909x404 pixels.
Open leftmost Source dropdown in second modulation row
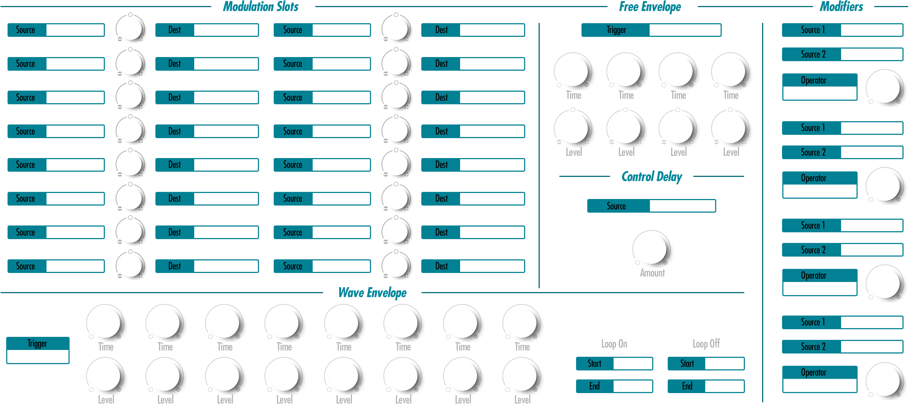pos(56,64)
